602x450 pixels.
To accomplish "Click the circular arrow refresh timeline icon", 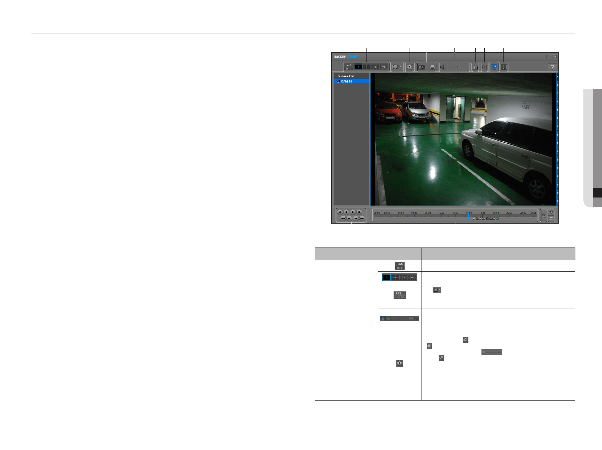I will pyautogui.click(x=544, y=216).
